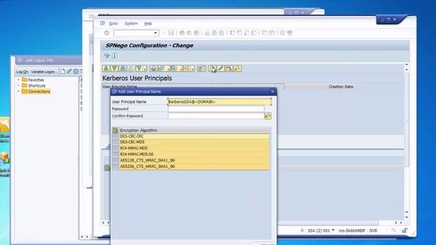Click the pencil edit icon in SAP Logon
The image size is (436, 245).
tap(69, 71)
